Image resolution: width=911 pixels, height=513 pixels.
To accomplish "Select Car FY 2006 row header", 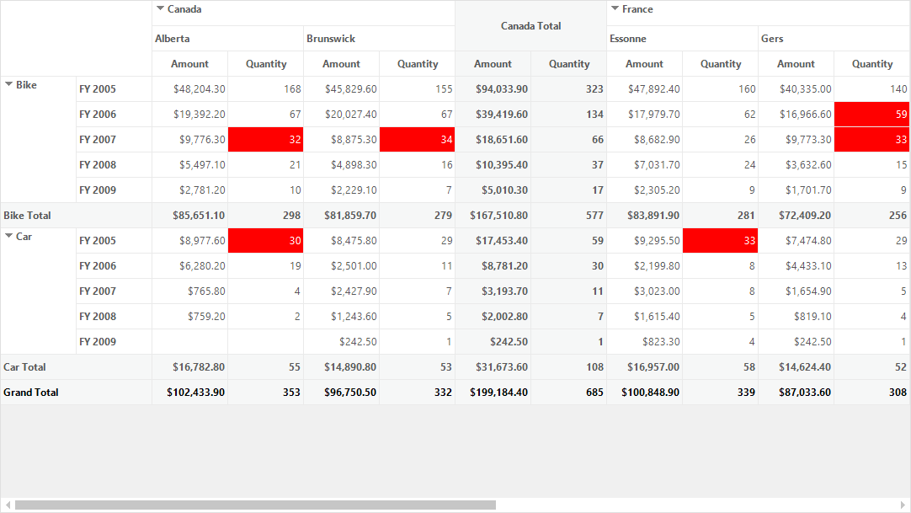I will 114,266.
